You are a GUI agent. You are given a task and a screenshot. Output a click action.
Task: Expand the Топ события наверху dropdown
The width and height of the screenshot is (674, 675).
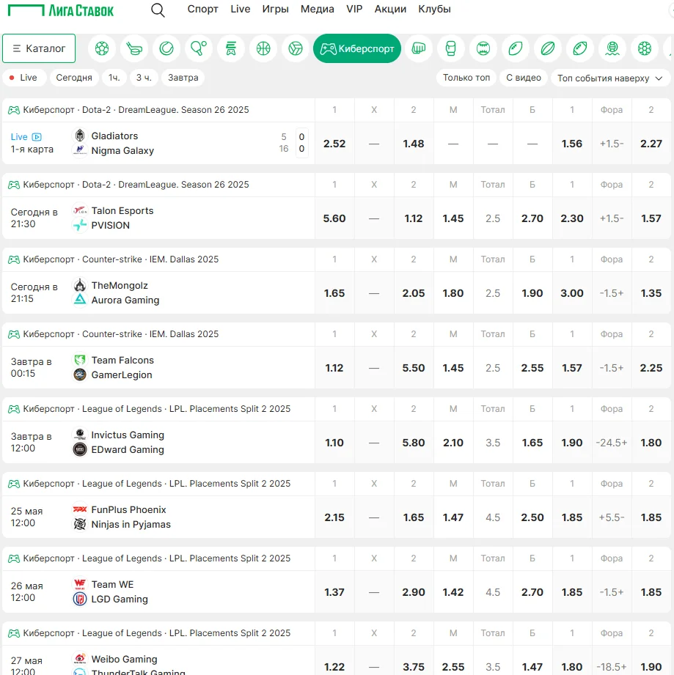pos(609,78)
